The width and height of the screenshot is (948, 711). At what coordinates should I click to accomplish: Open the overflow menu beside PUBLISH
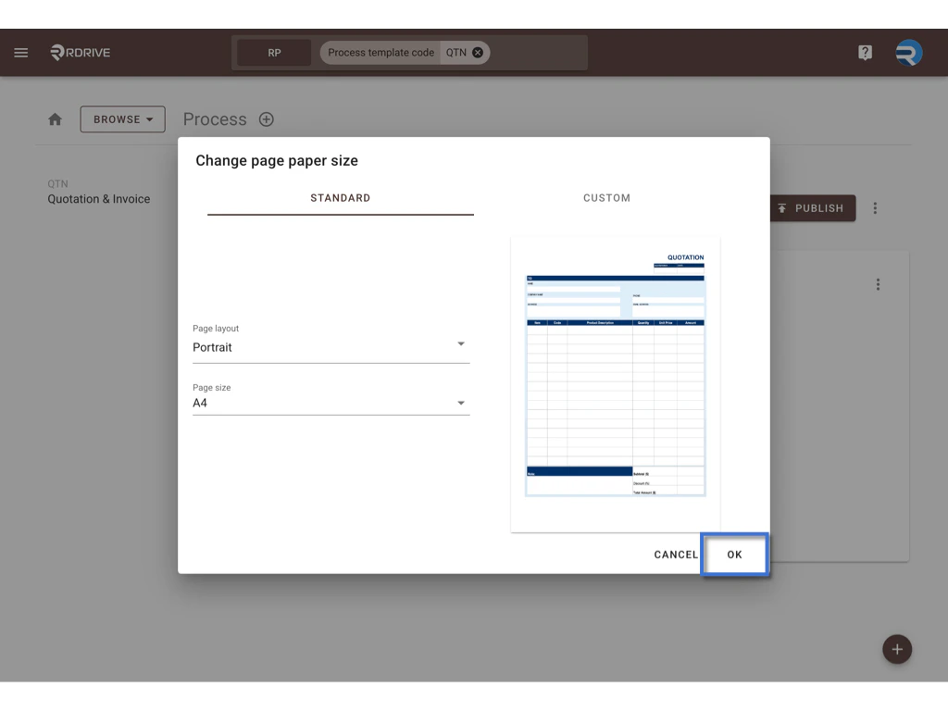[x=875, y=207]
